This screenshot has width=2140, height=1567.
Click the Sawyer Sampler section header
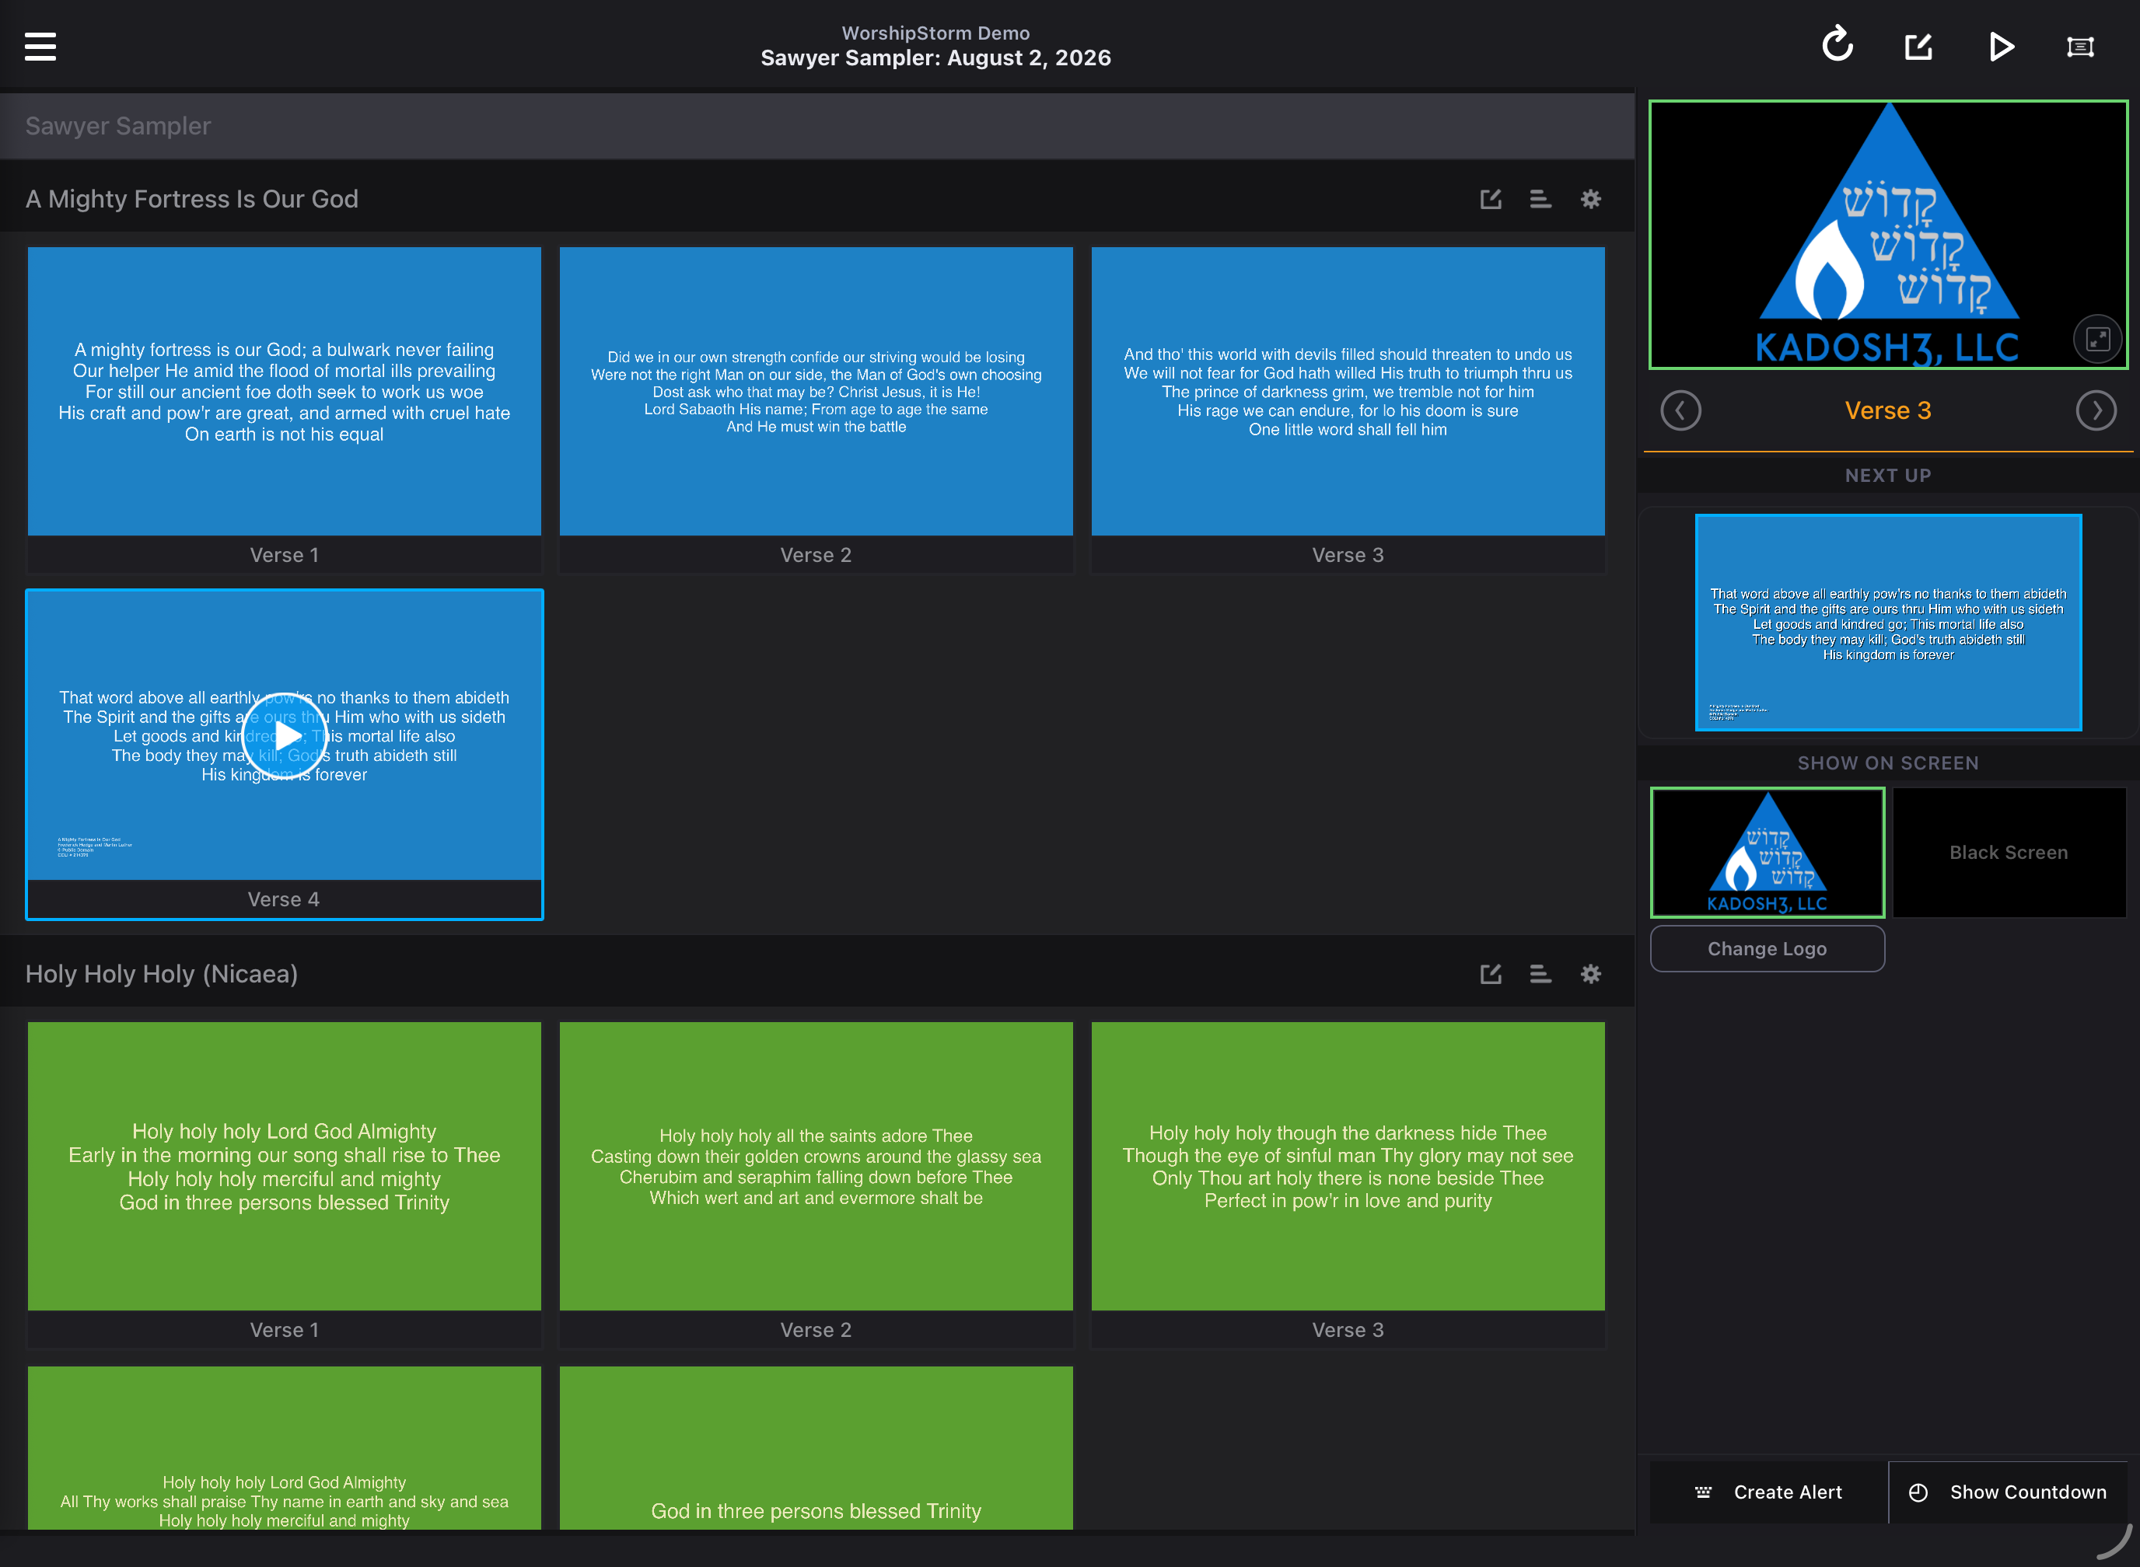tap(817, 126)
